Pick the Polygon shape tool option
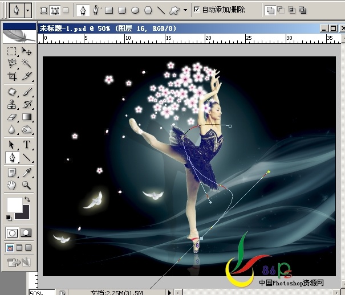 coord(148,10)
